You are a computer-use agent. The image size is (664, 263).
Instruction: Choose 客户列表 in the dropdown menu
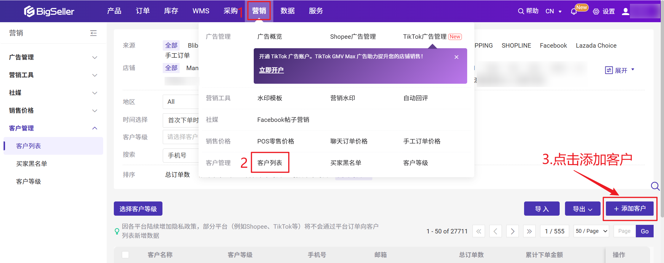270,163
